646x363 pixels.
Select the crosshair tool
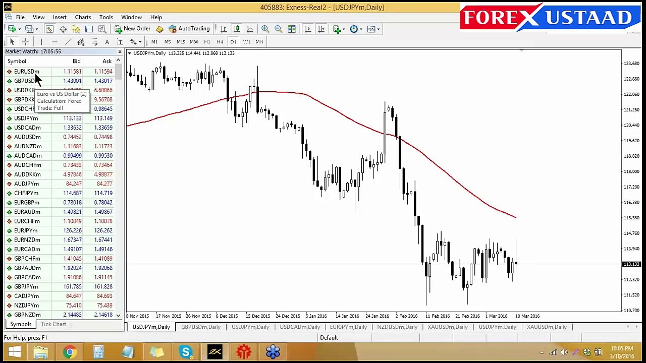[x=26, y=42]
